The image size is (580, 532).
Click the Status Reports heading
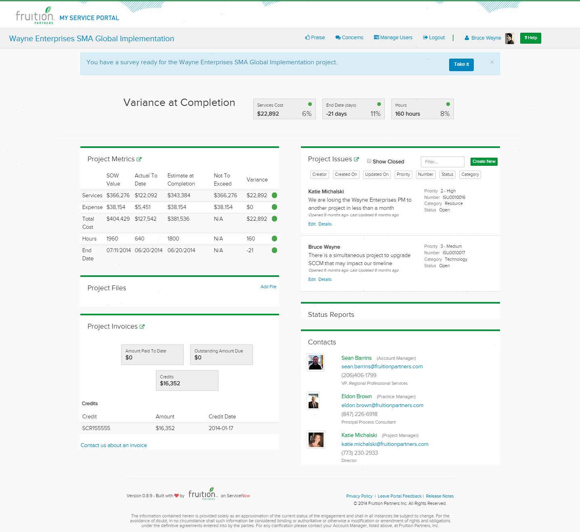pyautogui.click(x=331, y=315)
